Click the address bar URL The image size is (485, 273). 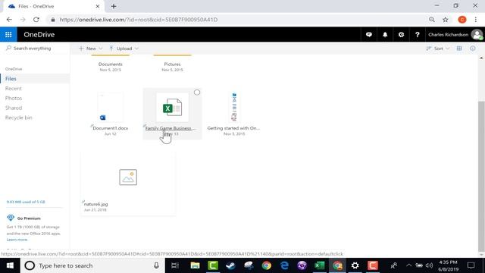pos(138,20)
